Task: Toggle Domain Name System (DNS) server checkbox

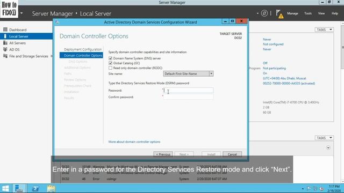Action: tap(110, 58)
